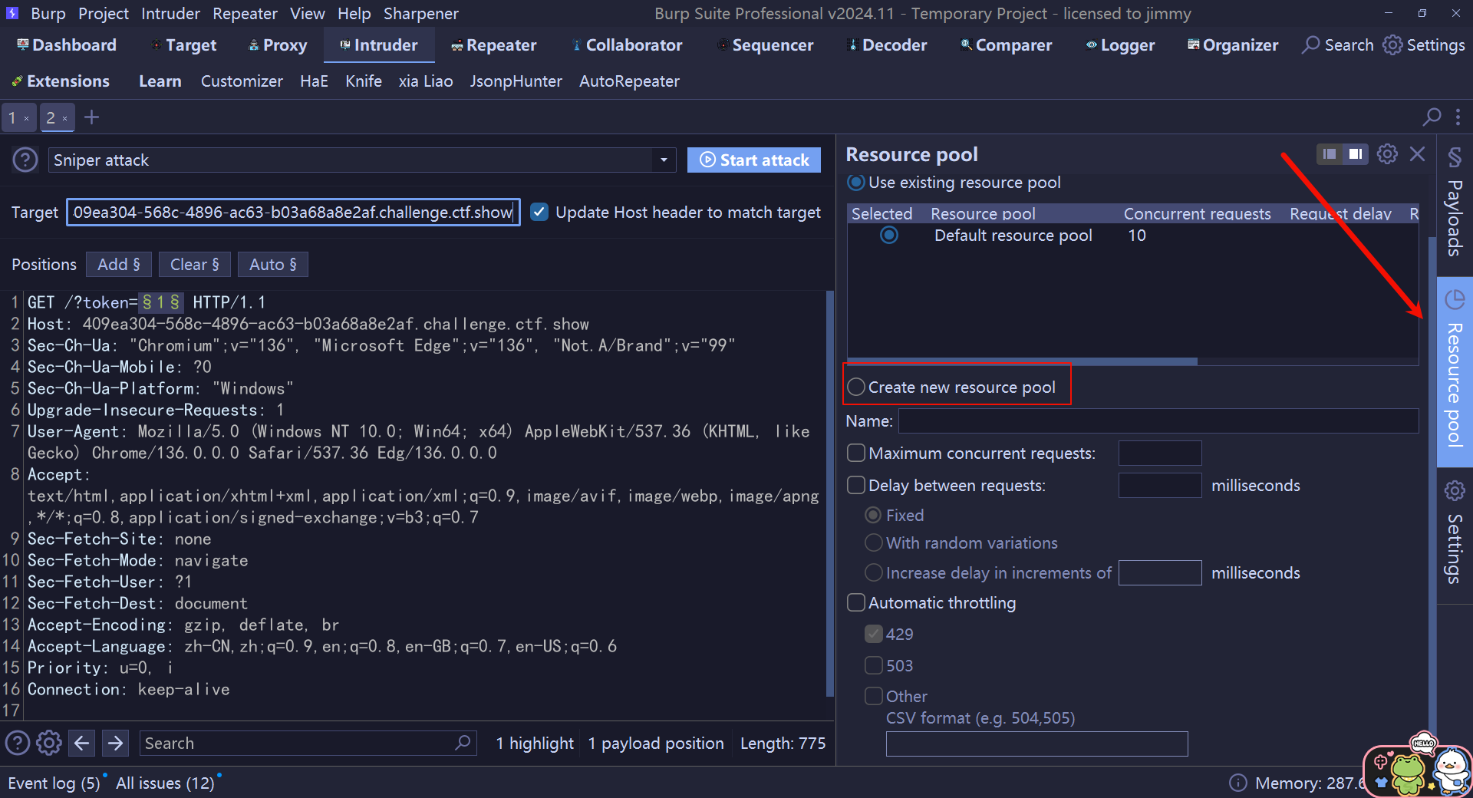Open the Event log (5)
Image resolution: width=1473 pixels, height=798 pixels.
coord(54,783)
